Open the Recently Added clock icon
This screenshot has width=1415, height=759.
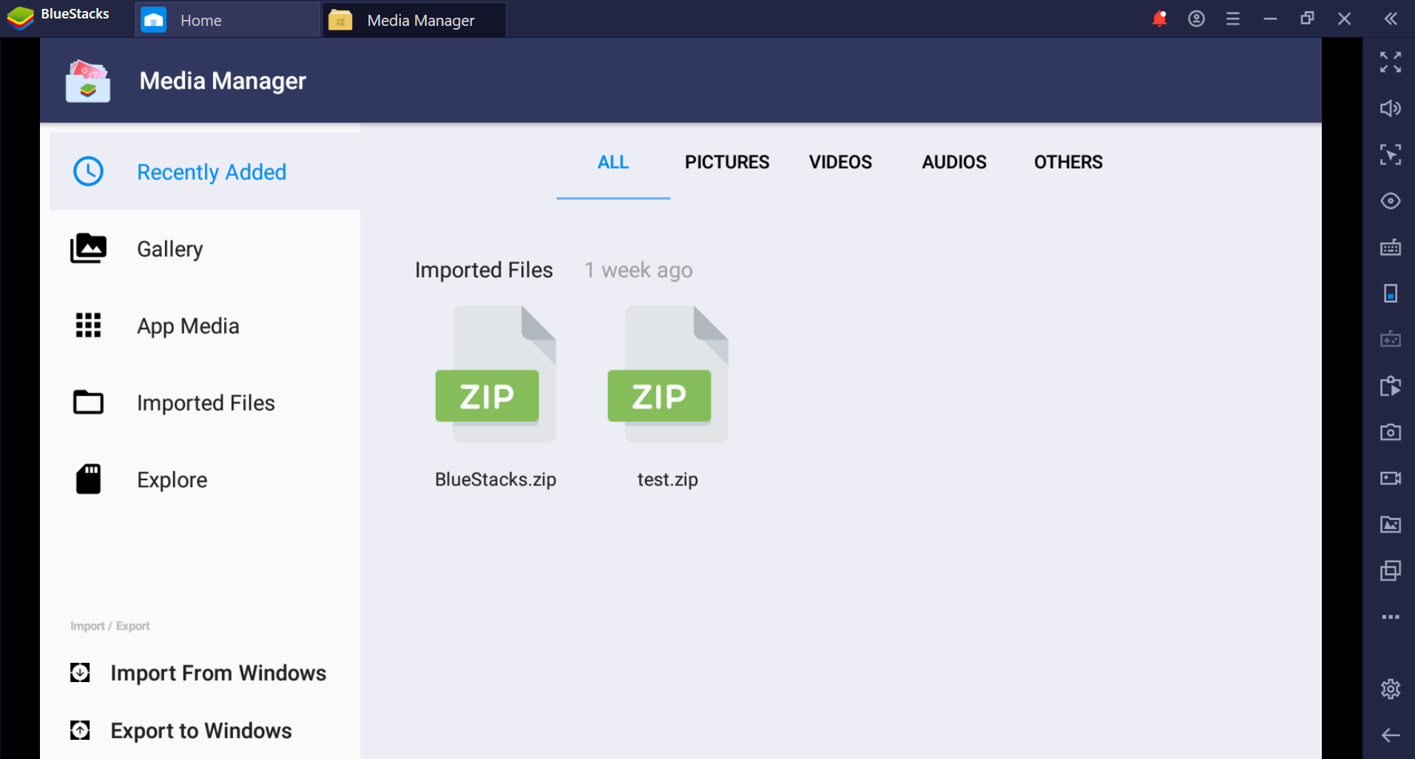pyautogui.click(x=88, y=172)
